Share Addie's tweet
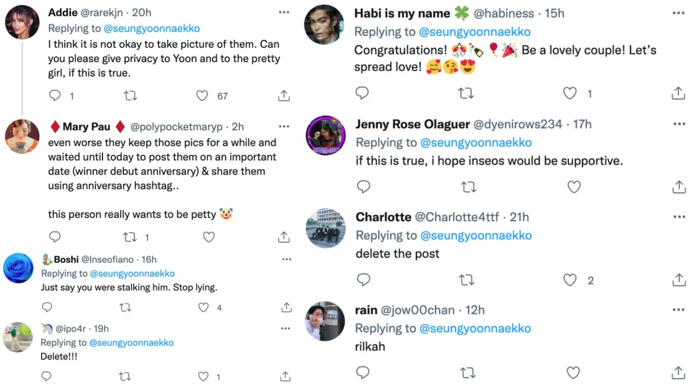Image resolution: width=698 pixels, height=388 pixels. pos(284,96)
